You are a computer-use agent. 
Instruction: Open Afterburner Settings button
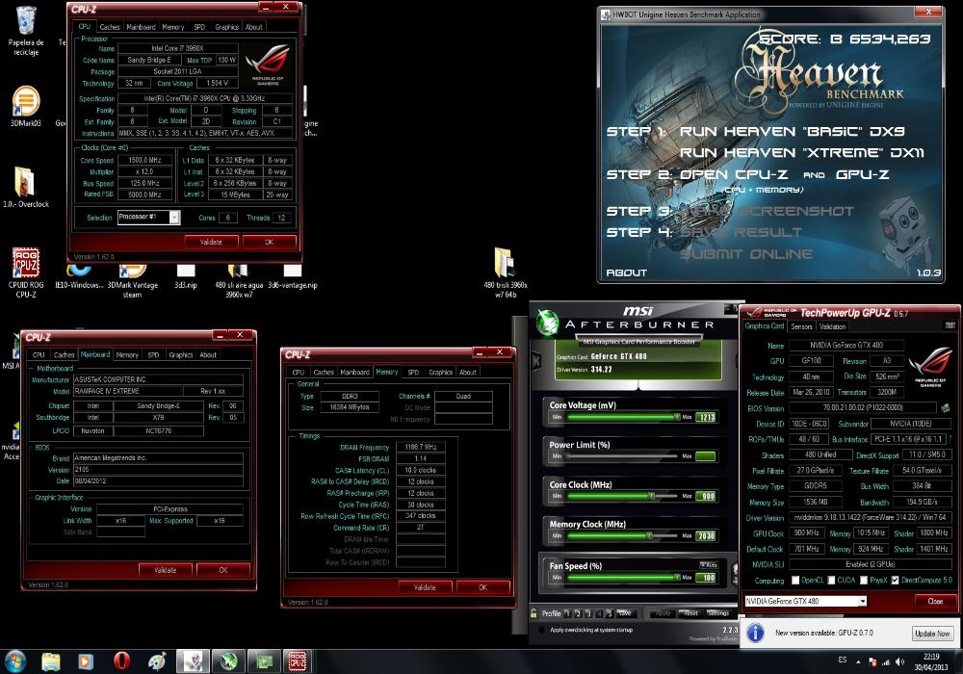coord(718,613)
